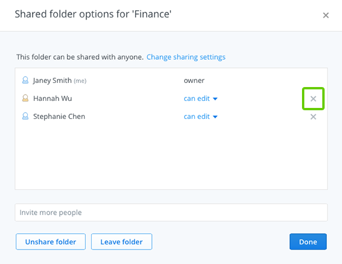The height and width of the screenshot is (264, 342).
Task: Remove Stephanie Chen from the folder
Action: click(313, 117)
